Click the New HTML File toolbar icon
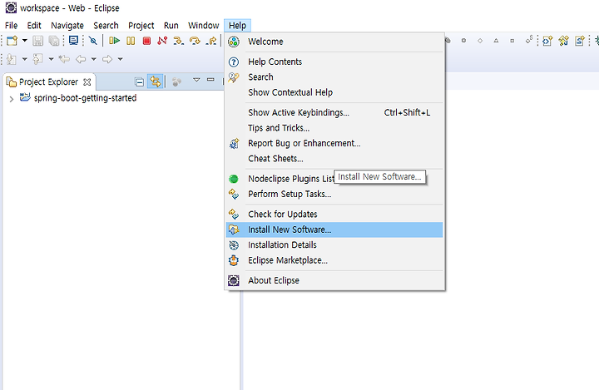 [547, 41]
